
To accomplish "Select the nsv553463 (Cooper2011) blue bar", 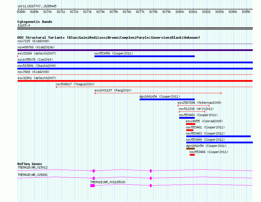I will click(218, 136).
